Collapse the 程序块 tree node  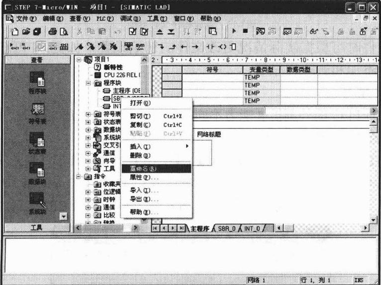pos(88,83)
